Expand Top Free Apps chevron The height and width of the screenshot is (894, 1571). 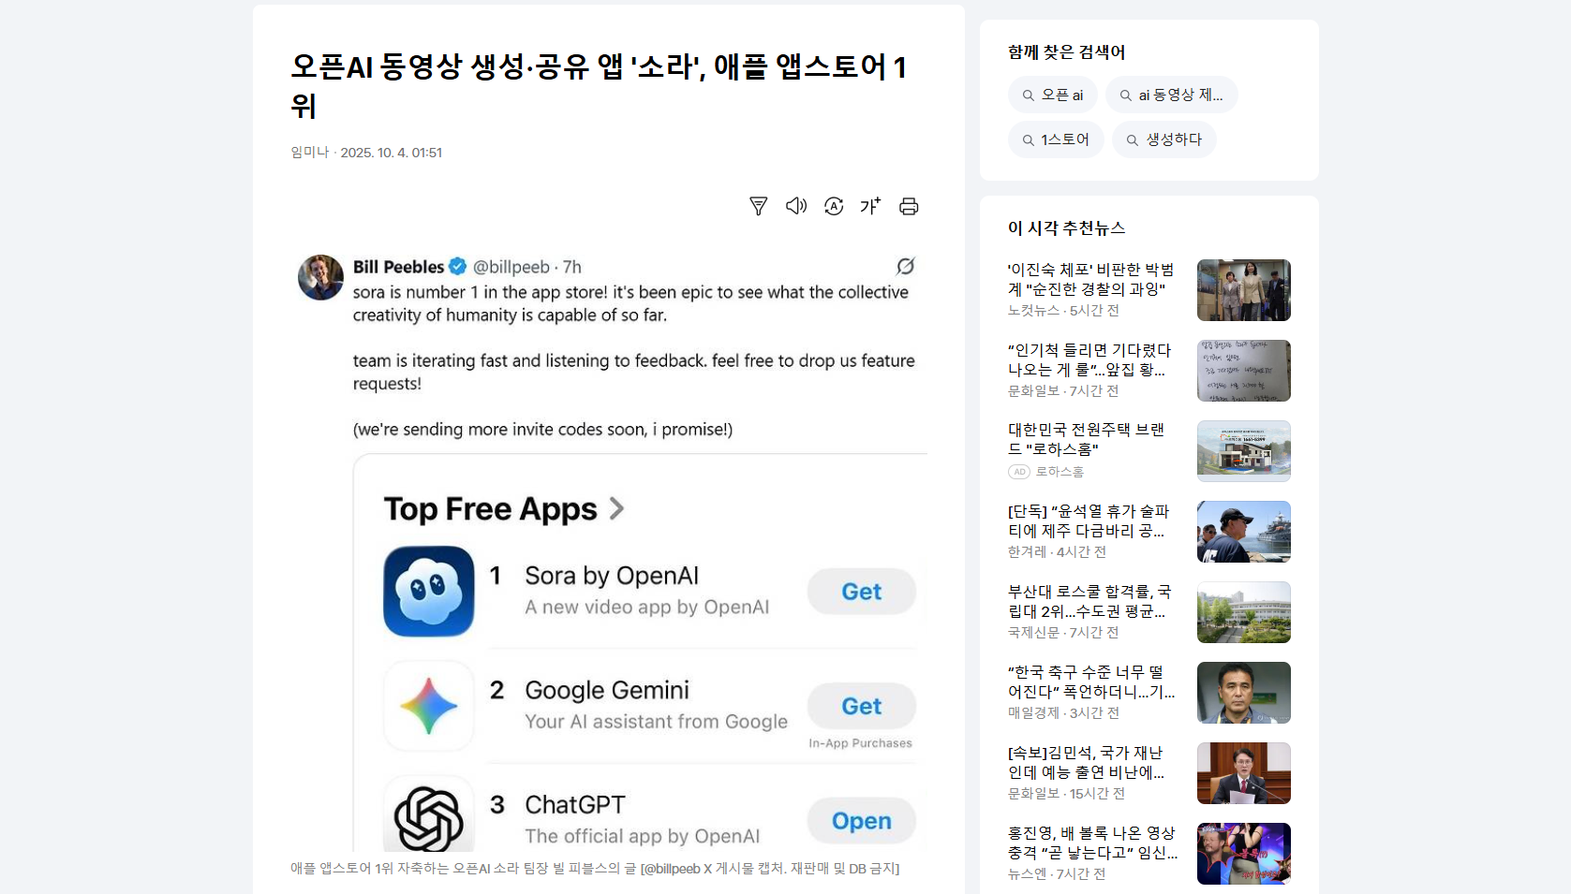point(616,508)
